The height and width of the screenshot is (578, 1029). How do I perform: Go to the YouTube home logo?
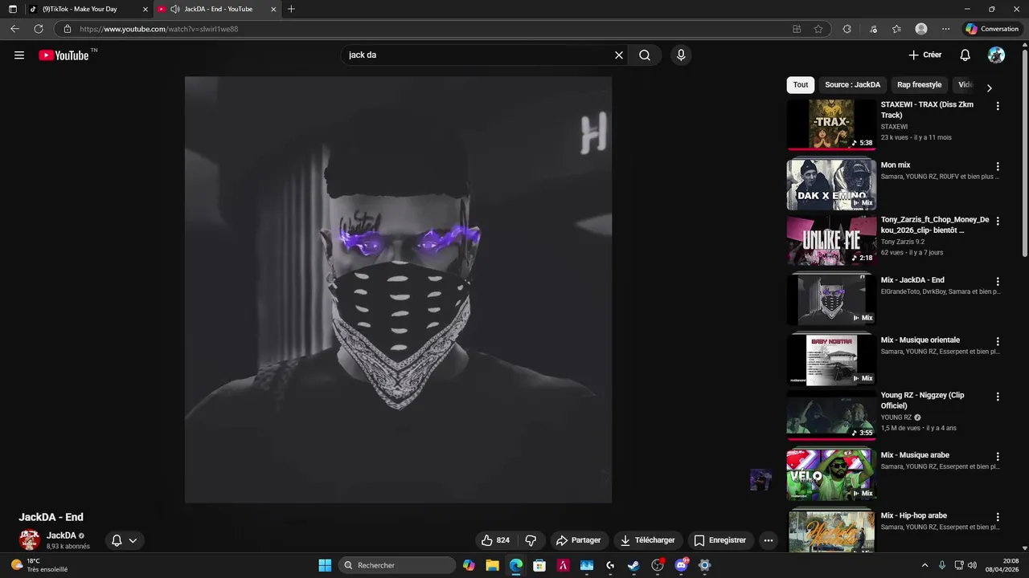coord(64,55)
